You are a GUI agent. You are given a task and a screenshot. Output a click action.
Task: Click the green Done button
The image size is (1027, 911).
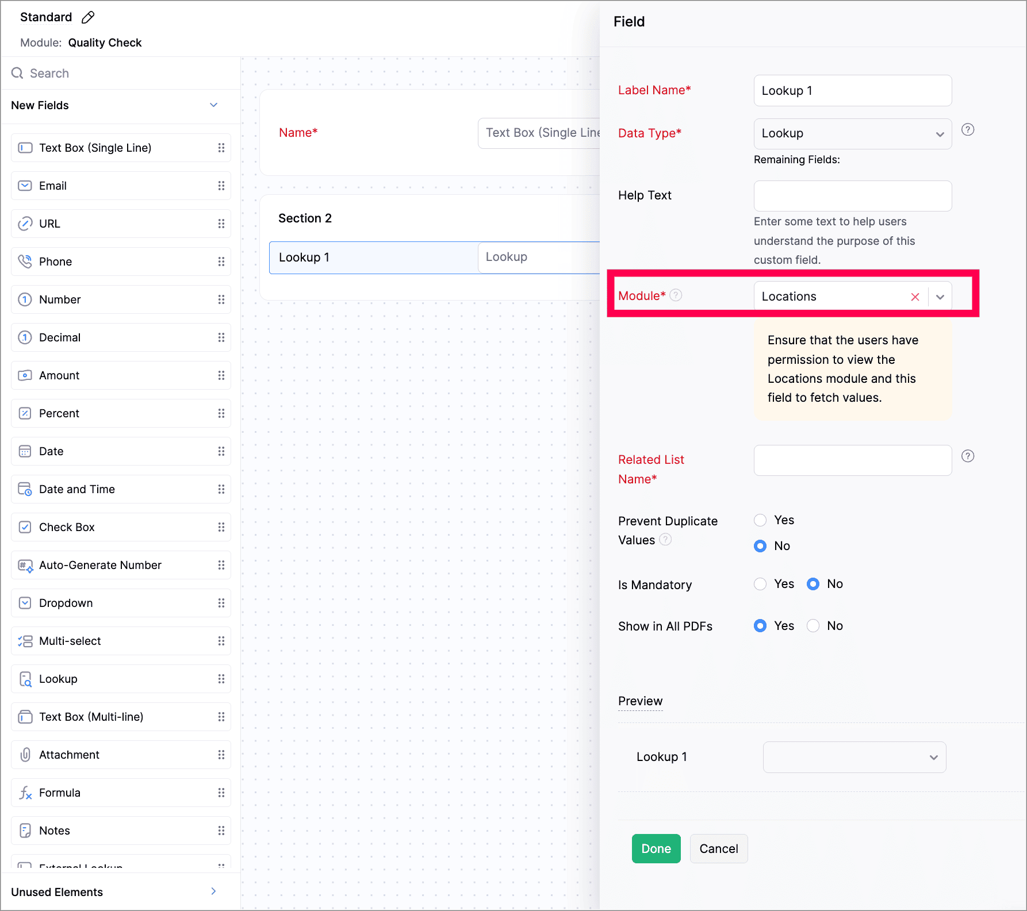(656, 849)
